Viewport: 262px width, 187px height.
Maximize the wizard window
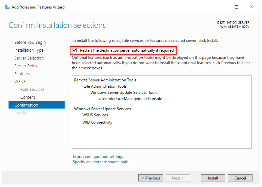tap(236, 7)
